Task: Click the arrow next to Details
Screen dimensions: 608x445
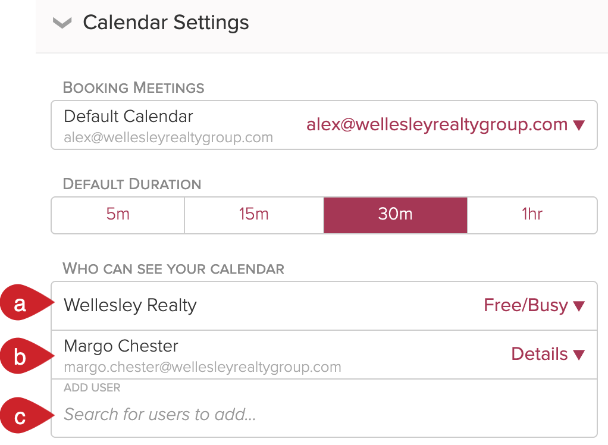Action: (579, 355)
